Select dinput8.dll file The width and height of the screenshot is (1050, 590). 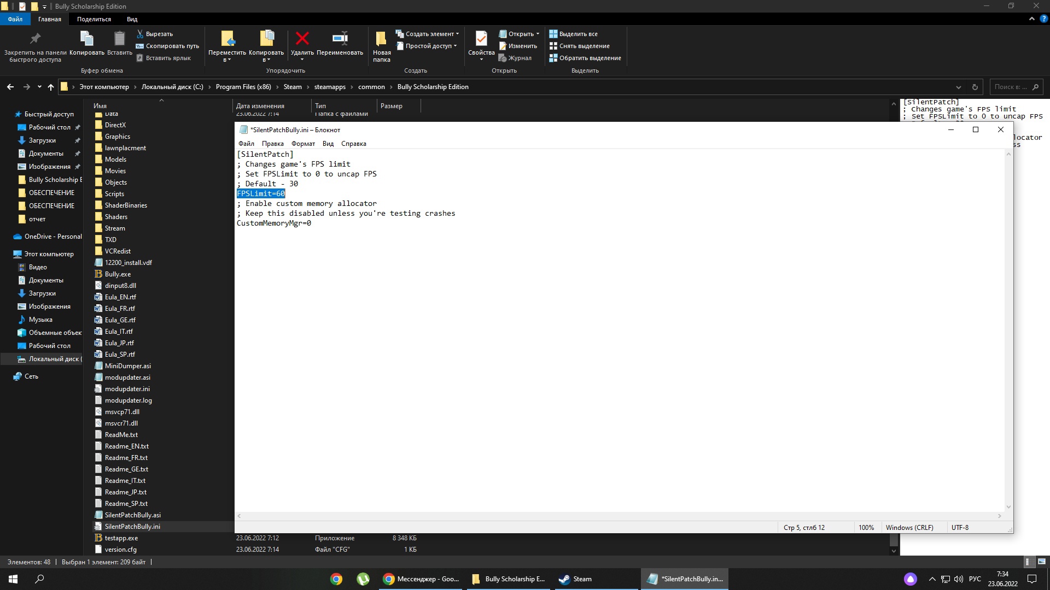point(120,286)
